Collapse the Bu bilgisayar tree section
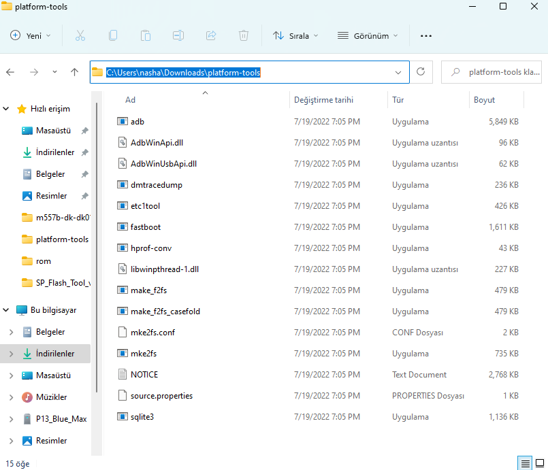This screenshot has width=548, height=470. point(6,309)
